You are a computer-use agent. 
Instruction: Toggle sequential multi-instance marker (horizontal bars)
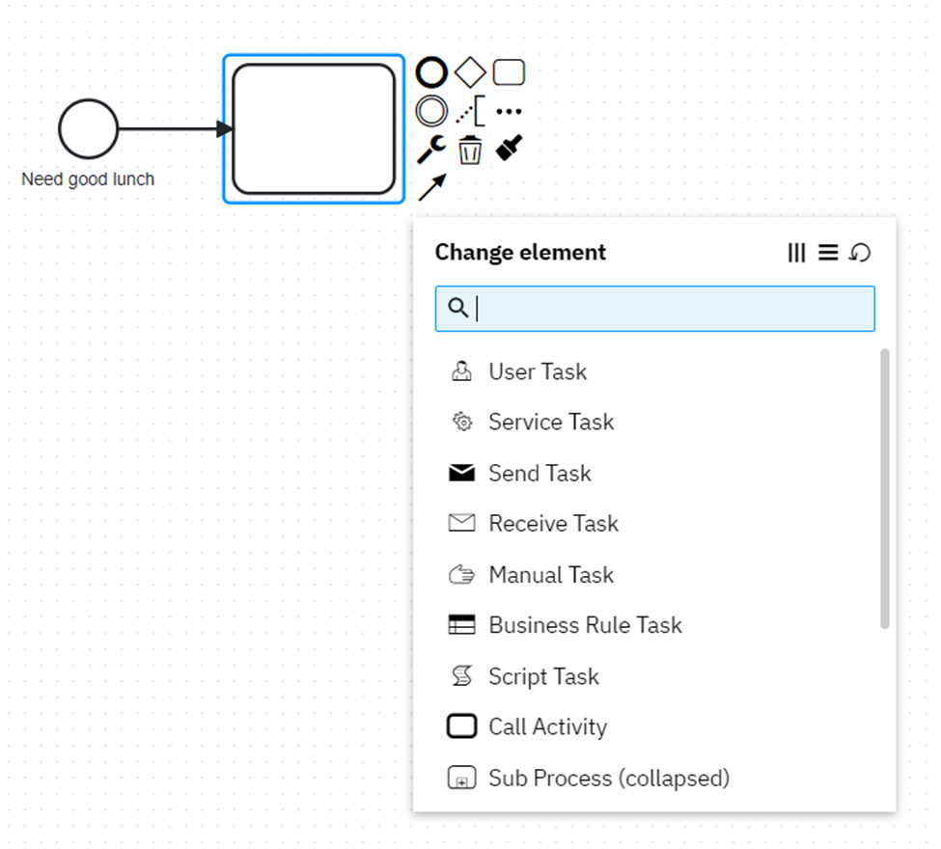[x=828, y=253]
